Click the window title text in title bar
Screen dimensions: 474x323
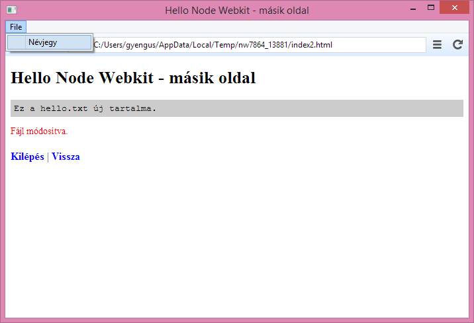pos(236,10)
